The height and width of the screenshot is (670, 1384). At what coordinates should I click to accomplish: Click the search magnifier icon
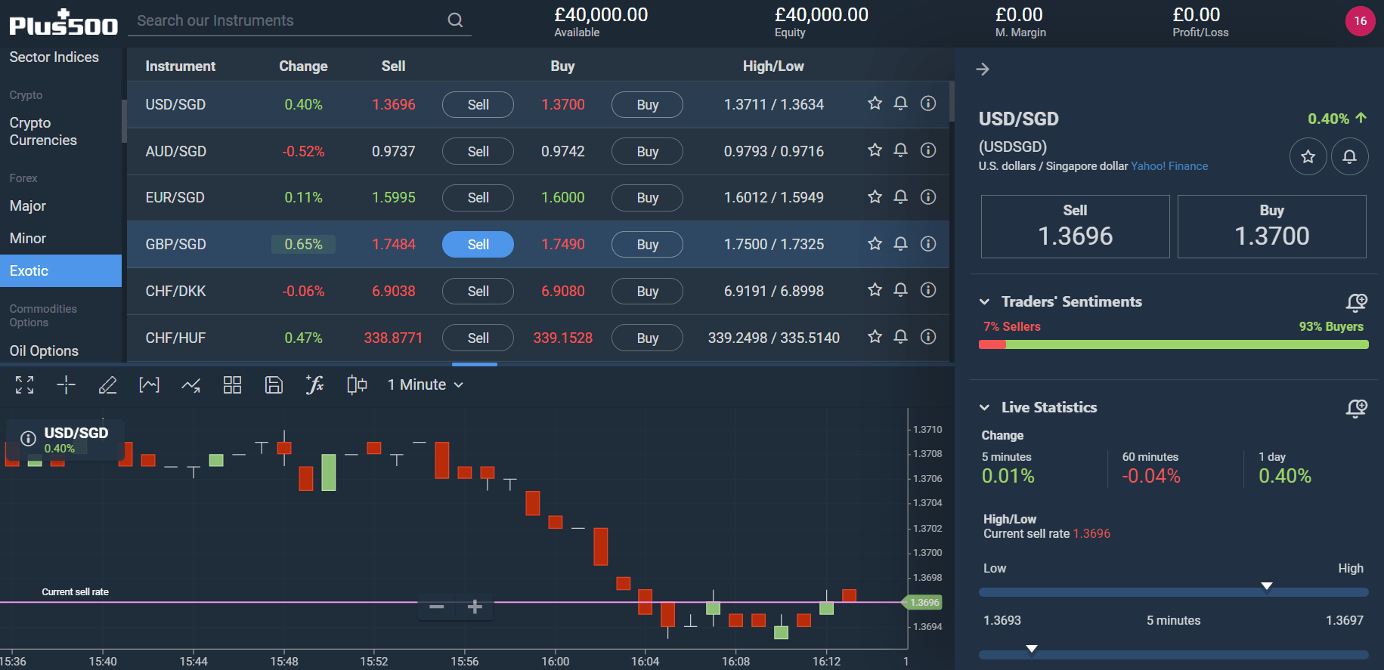click(x=455, y=20)
